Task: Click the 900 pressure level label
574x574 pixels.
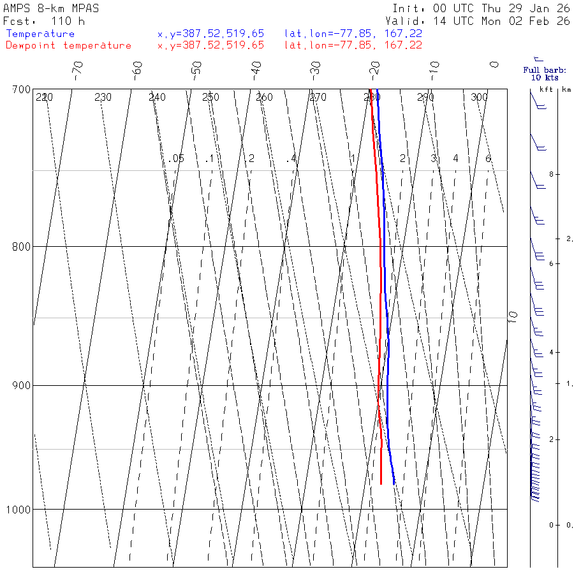Action: click(x=21, y=385)
